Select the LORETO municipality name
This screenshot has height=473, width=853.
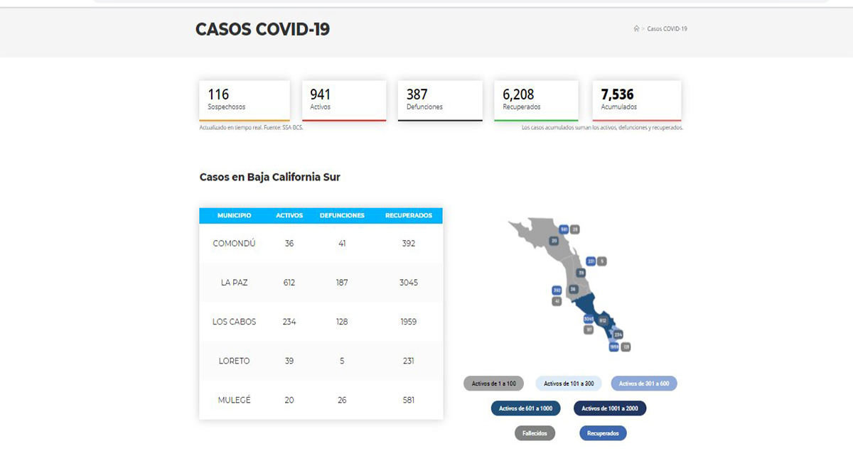(234, 361)
